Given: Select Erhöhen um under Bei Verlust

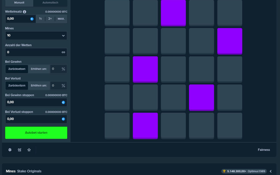Looking at the screenshot, I should pos(39,85).
